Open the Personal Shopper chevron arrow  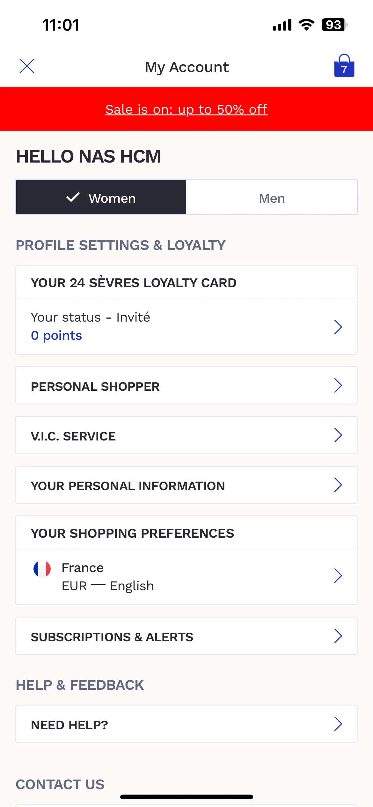(x=338, y=385)
